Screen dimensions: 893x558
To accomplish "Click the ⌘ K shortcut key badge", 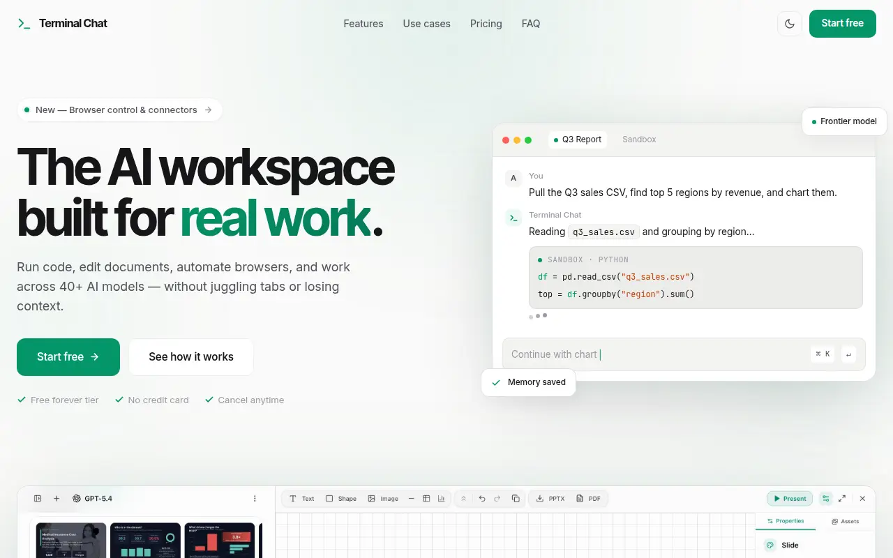I will [823, 354].
